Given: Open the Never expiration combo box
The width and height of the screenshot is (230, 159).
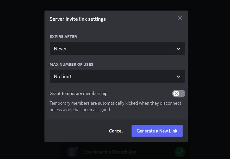Looking at the screenshot, I should tap(117, 49).
